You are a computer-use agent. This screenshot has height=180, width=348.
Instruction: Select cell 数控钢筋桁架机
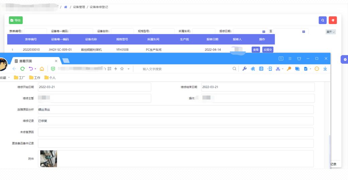pyautogui.click(x=91, y=50)
